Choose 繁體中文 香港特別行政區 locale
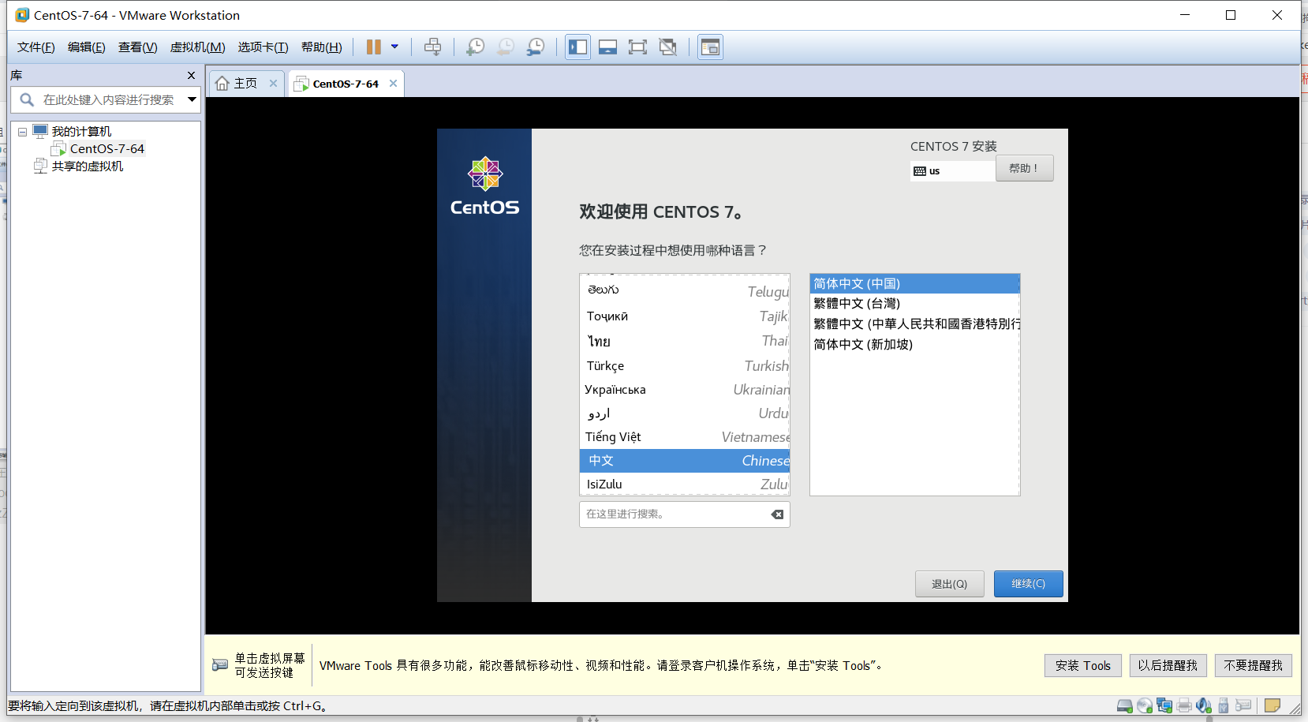 pos(915,324)
